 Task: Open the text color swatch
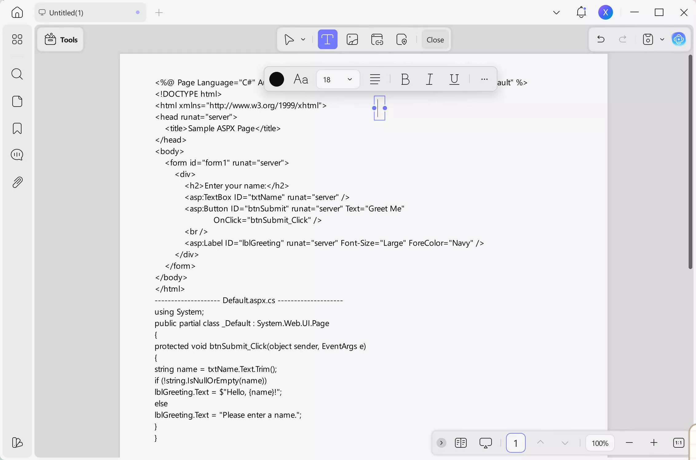point(276,79)
